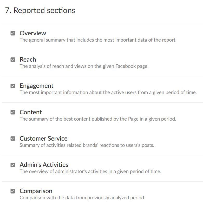Click the description about previously analyzed period
203x204 pixels.
[x=82, y=198]
